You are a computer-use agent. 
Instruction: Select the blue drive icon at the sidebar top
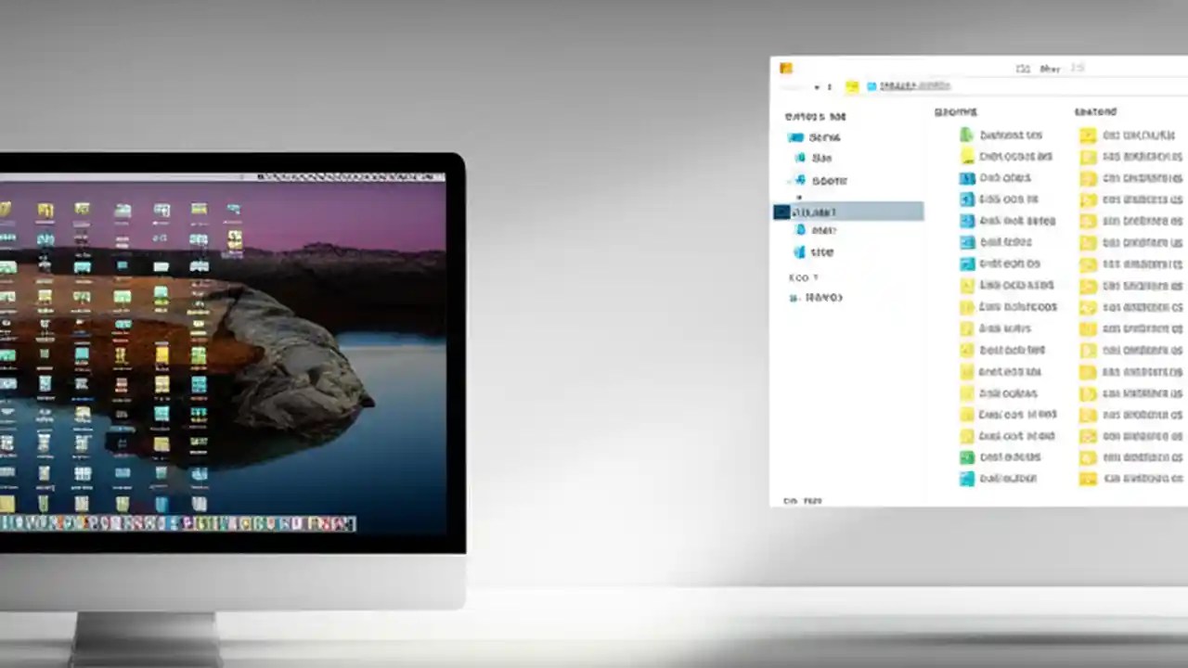pyautogui.click(x=794, y=137)
